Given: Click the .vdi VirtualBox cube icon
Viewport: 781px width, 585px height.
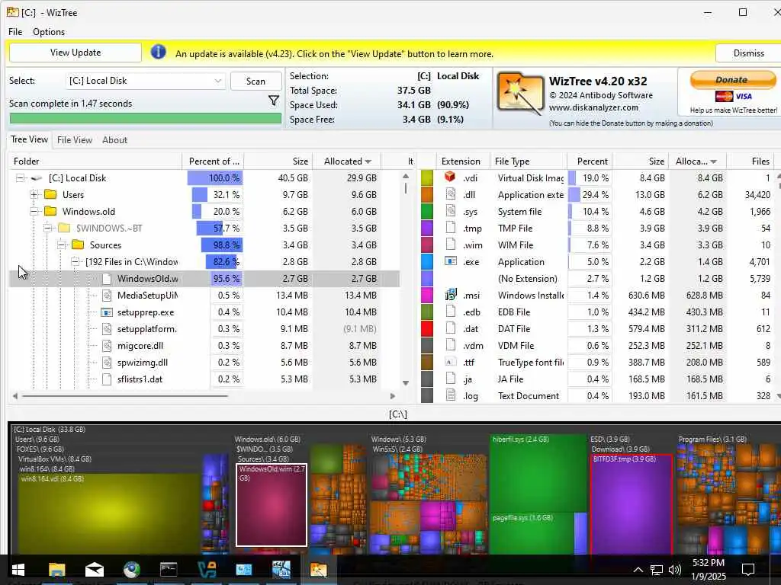Looking at the screenshot, I should tap(450, 177).
